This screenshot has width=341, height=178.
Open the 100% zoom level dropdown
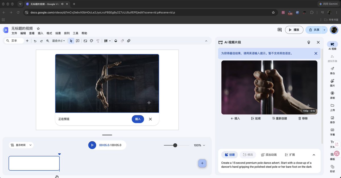[x=199, y=145]
